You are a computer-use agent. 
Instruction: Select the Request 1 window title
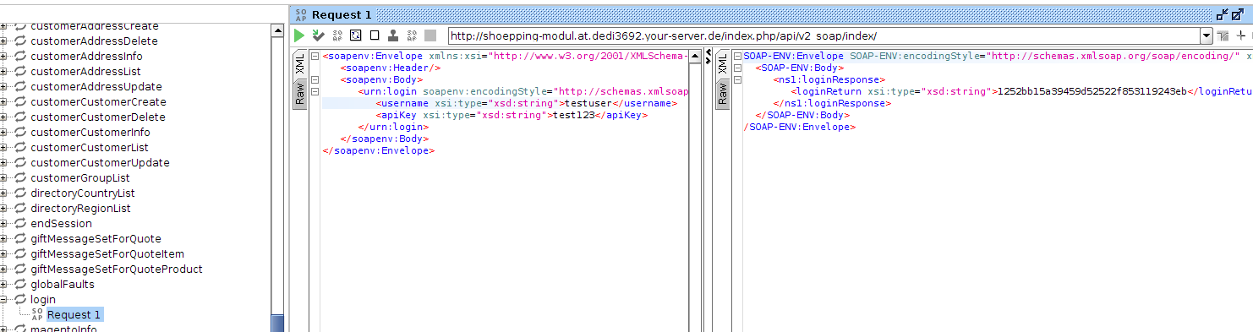(342, 14)
